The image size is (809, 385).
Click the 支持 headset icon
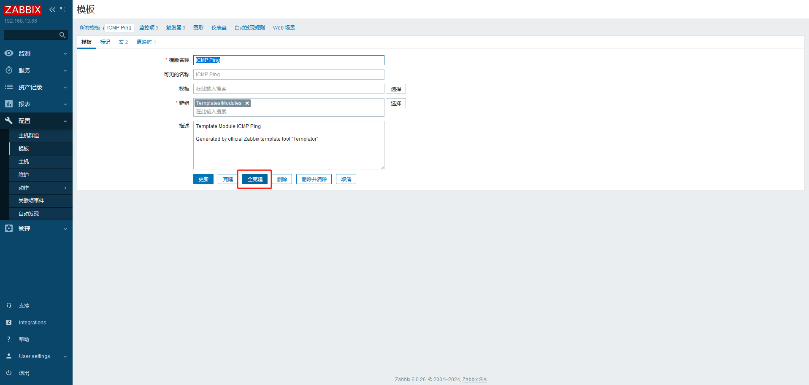click(9, 305)
